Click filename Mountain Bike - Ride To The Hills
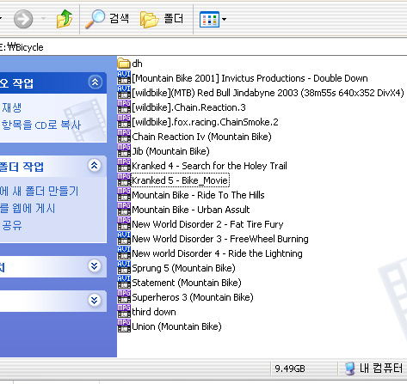Viewport: 407px width, 384px height. 198,195
